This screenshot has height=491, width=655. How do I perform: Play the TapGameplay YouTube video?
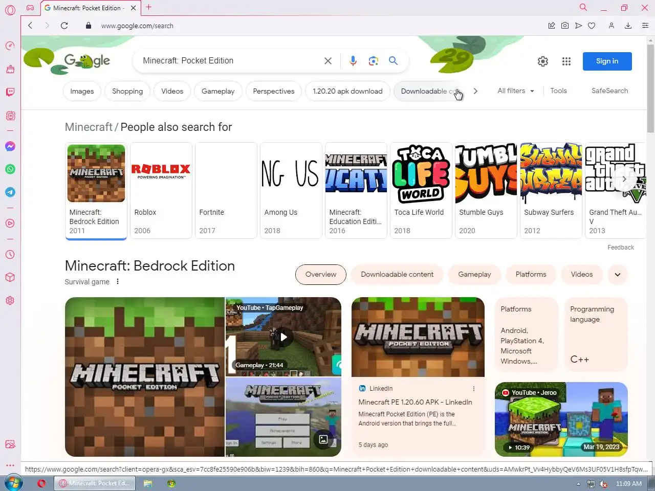(283, 337)
